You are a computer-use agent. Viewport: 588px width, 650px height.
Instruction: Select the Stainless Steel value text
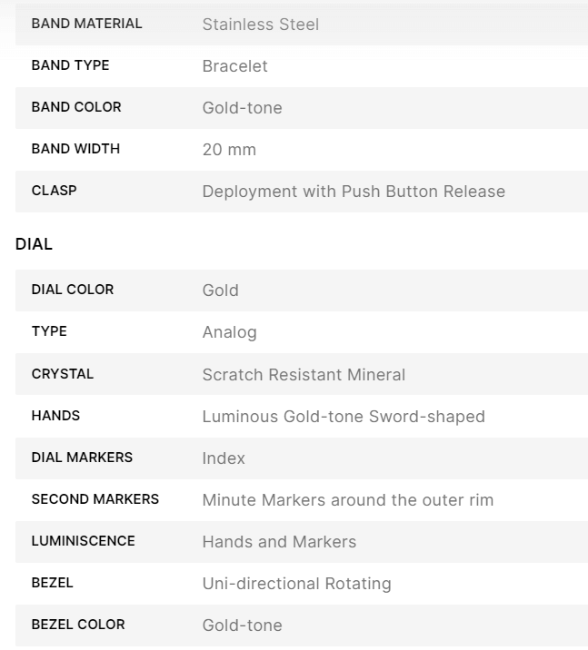[x=261, y=25]
